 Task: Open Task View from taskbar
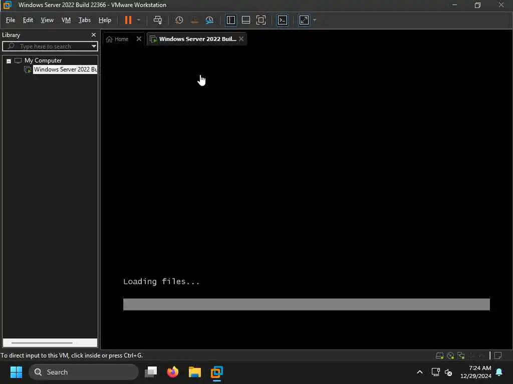(151, 372)
